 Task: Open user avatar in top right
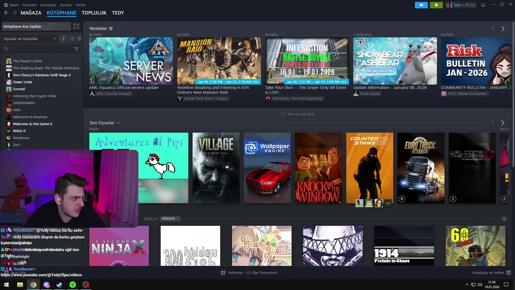449,5
